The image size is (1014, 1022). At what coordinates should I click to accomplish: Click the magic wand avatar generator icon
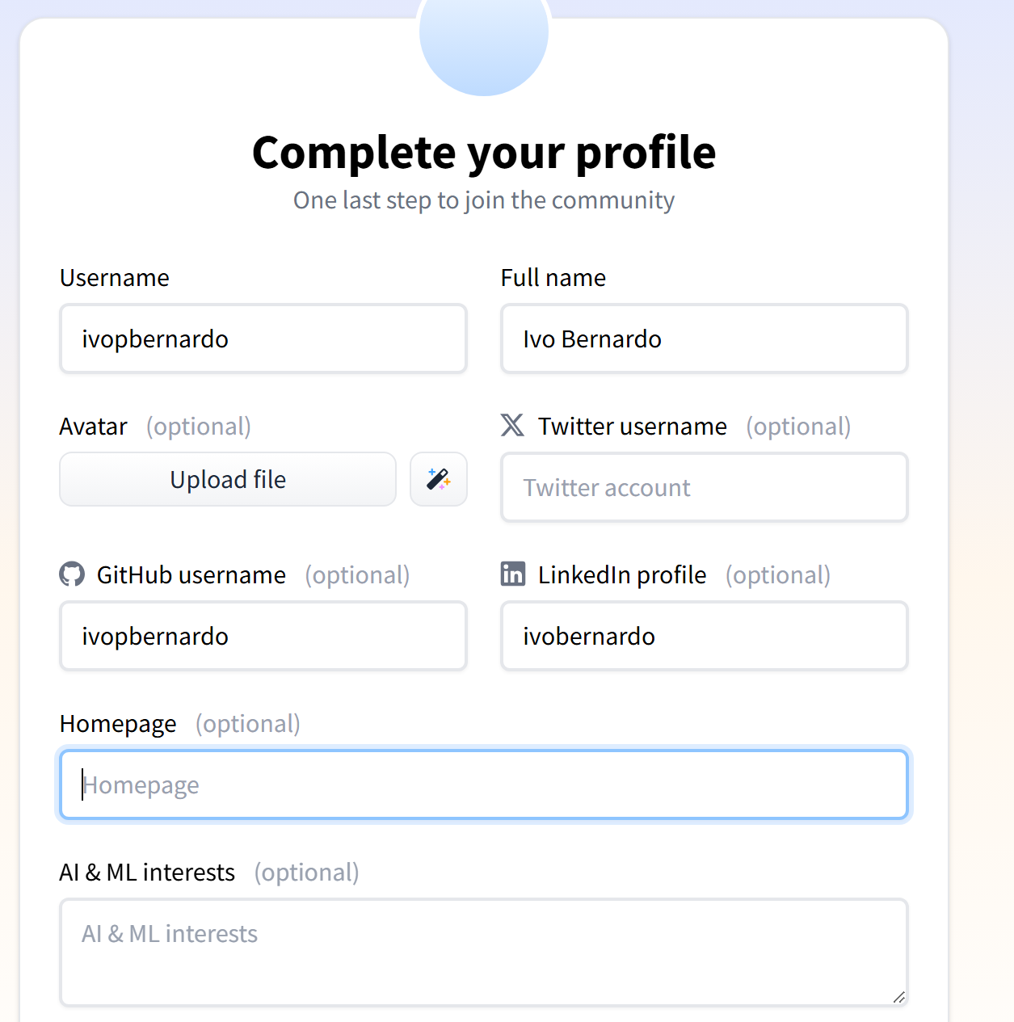point(438,479)
